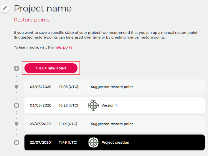This screenshot has width=208, height=156.
Task: Select timeline dot for 23/07/2020 restore point
Action: pyautogui.click(x=16, y=124)
